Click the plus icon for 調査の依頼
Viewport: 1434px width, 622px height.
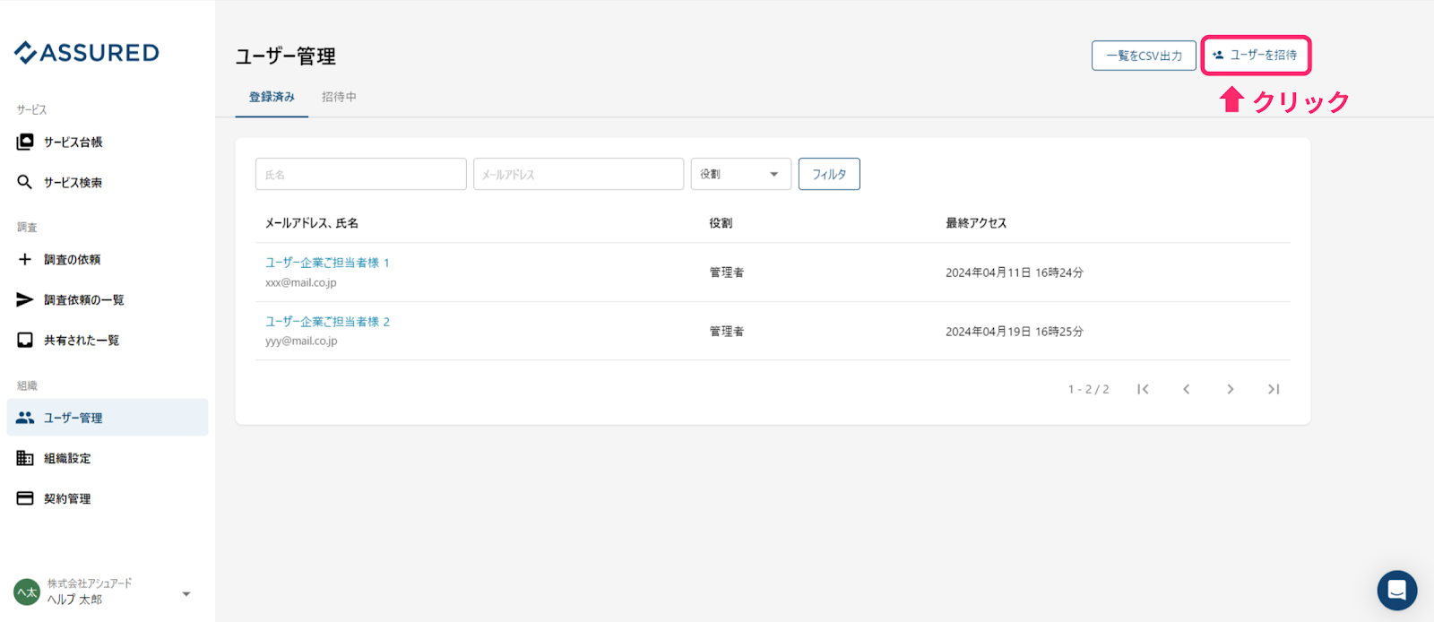[x=25, y=259]
